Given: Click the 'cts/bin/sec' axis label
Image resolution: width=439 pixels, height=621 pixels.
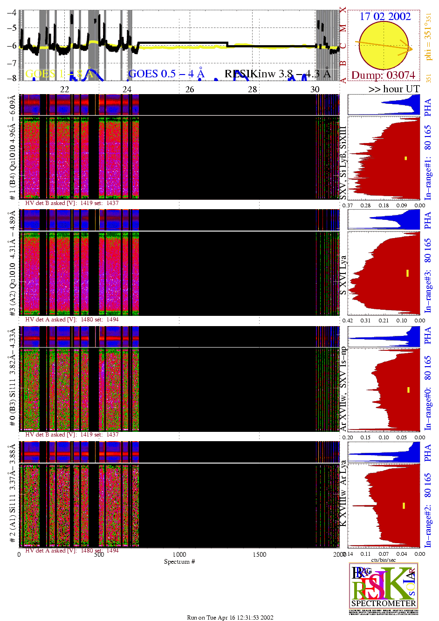Looking at the screenshot, I should [384, 560].
